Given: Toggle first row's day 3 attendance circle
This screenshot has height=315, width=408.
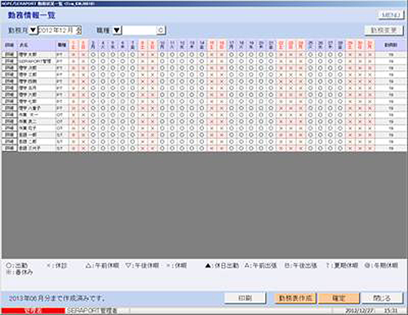Looking at the screenshot, I should 93,55.
